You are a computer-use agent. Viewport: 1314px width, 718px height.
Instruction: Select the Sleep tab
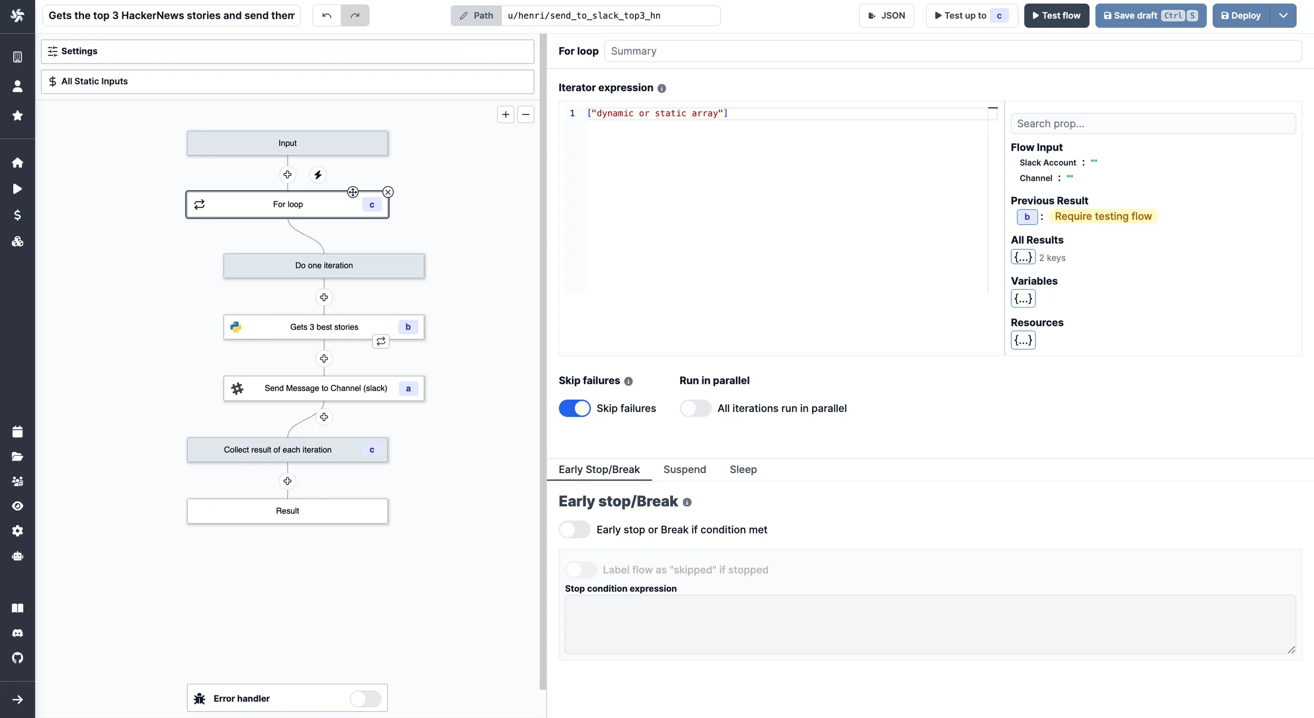742,469
